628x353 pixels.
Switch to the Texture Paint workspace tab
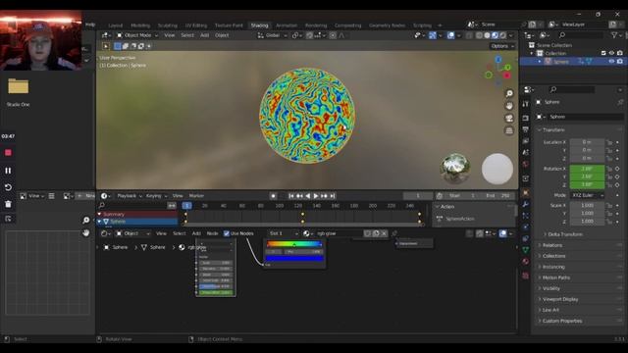[x=229, y=25]
